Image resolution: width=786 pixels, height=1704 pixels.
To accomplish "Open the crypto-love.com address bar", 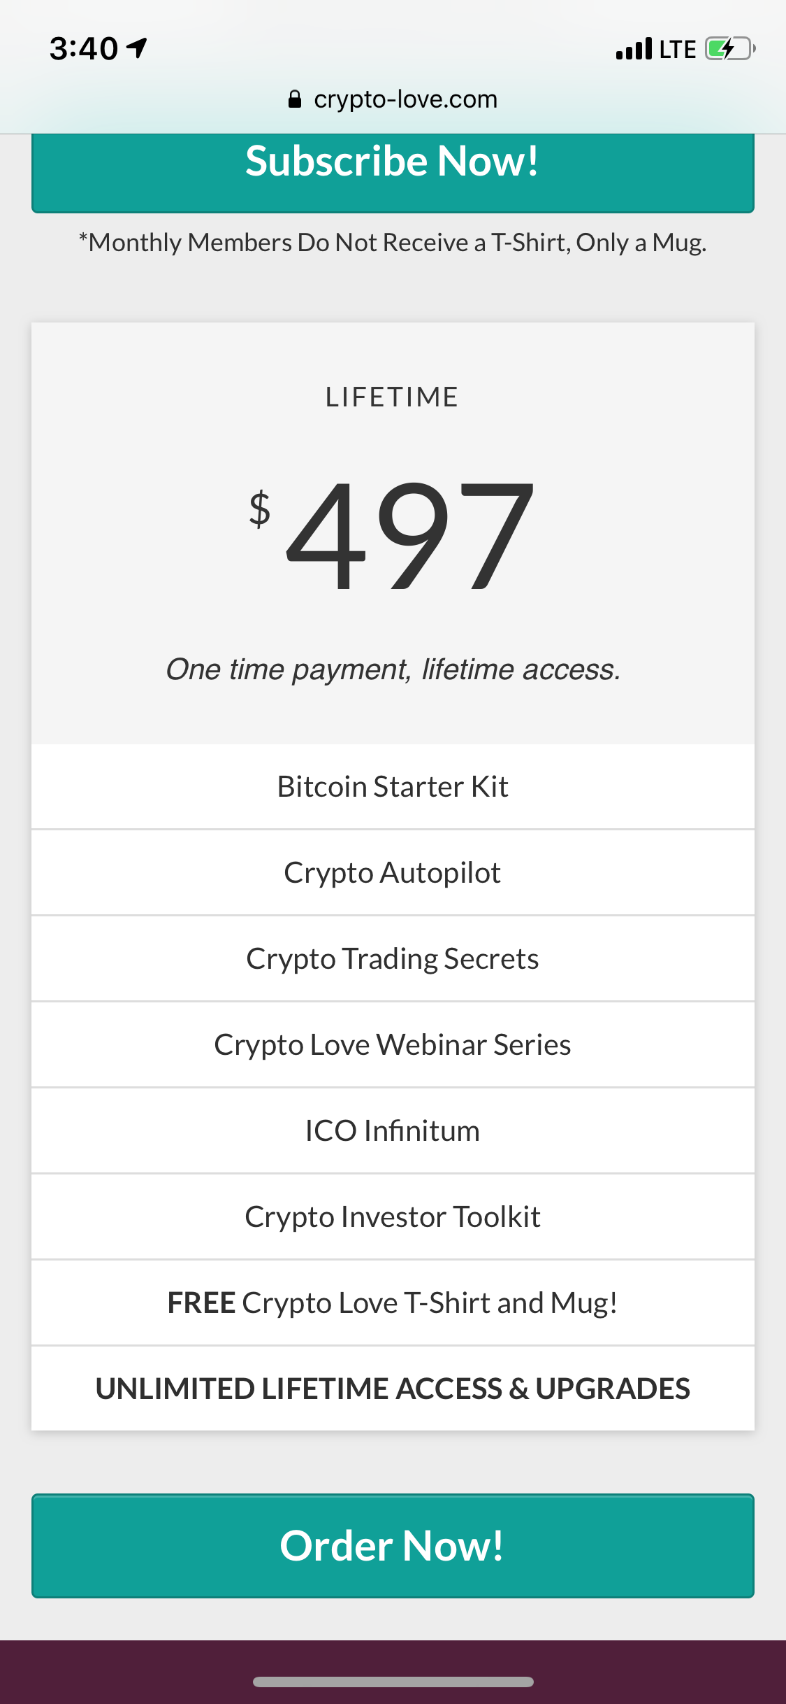I will (x=393, y=99).
